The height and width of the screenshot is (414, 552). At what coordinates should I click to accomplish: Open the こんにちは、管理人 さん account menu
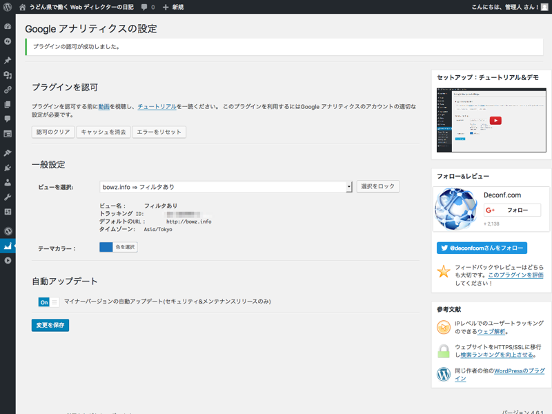click(510, 7)
